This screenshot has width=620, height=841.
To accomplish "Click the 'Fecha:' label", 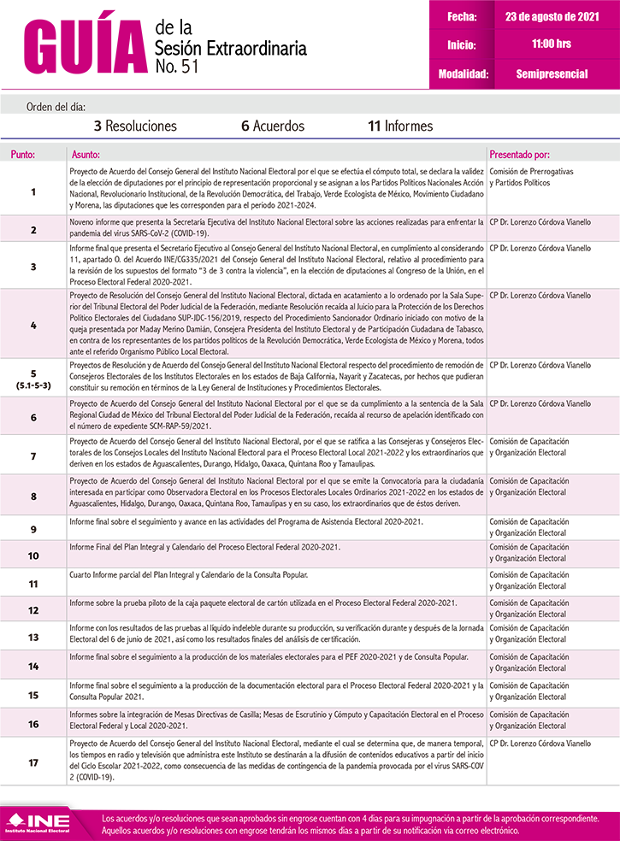I will pyautogui.click(x=462, y=16).
